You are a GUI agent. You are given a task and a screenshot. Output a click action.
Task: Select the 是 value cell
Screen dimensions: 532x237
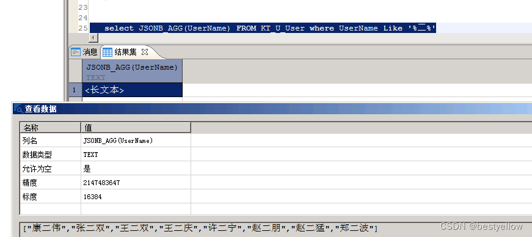(136, 169)
